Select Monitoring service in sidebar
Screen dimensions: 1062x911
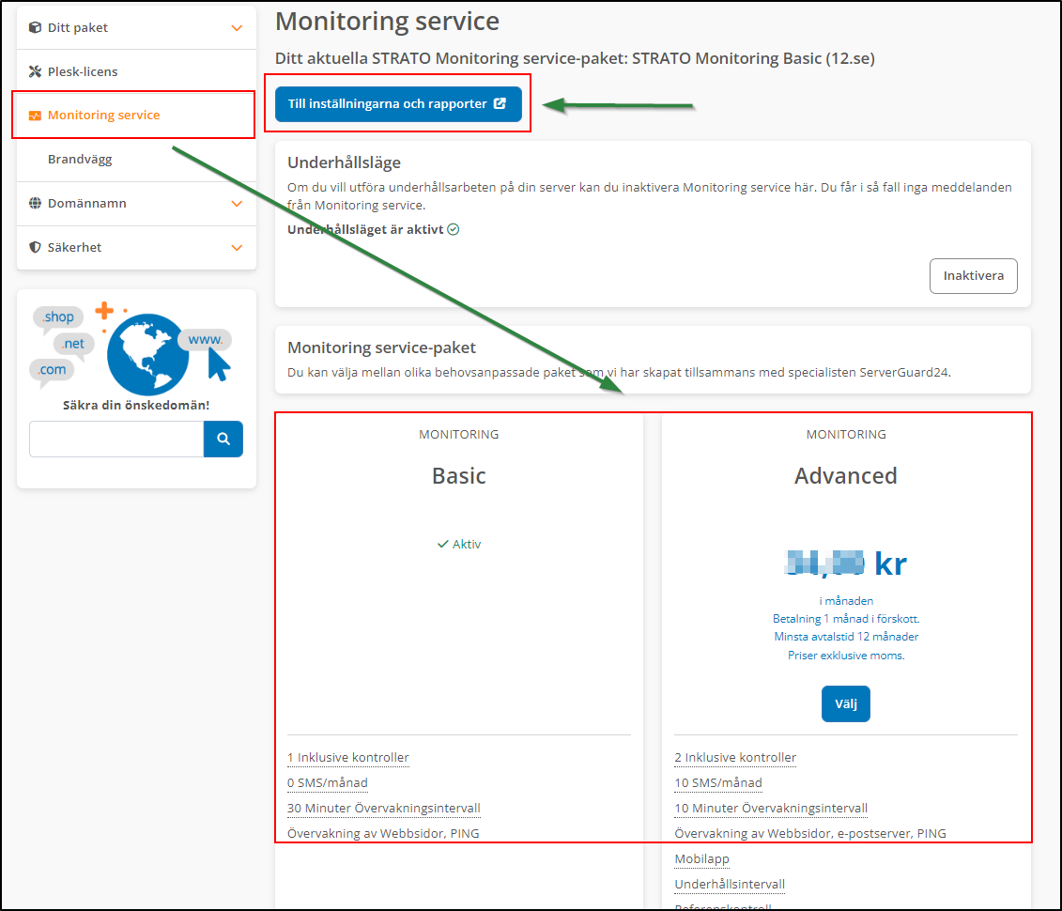tap(136, 116)
